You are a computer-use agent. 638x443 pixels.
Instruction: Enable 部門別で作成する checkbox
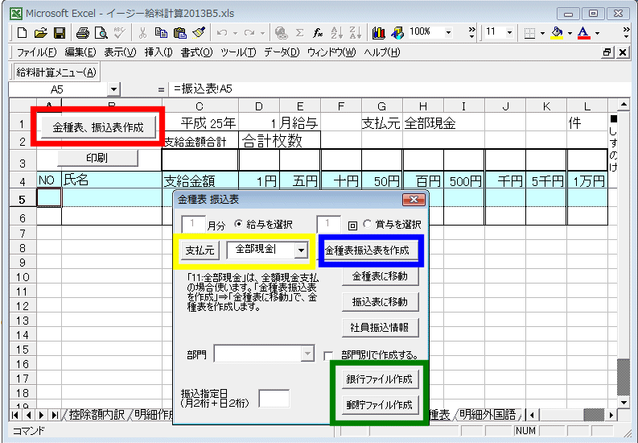[x=328, y=354]
